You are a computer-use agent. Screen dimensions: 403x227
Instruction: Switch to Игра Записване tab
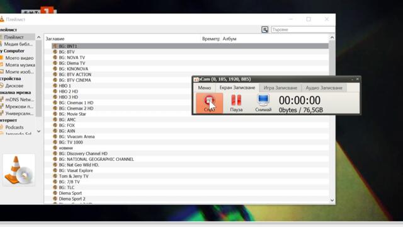pos(280,88)
